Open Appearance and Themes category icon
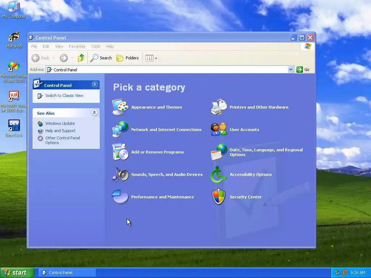 (x=120, y=107)
